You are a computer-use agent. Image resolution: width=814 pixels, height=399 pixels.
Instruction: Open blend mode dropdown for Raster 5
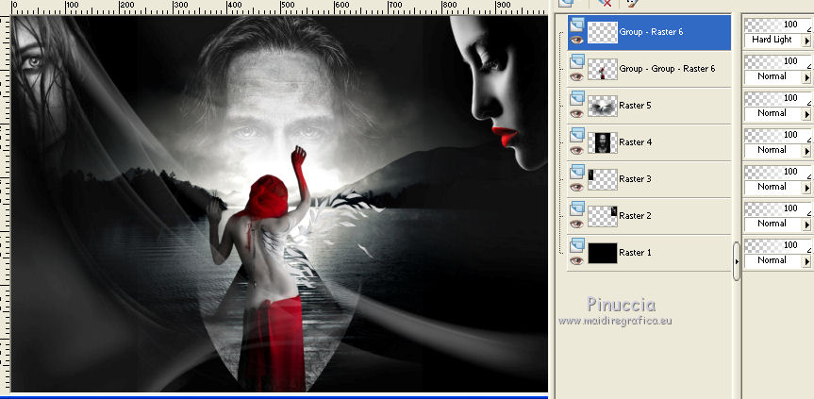[x=806, y=113]
